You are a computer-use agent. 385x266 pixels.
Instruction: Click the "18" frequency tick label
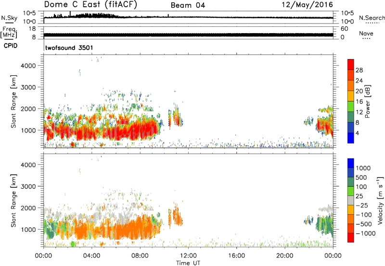click(x=32, y=29)
